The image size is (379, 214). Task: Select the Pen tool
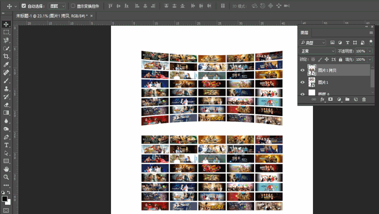point(6,137)
